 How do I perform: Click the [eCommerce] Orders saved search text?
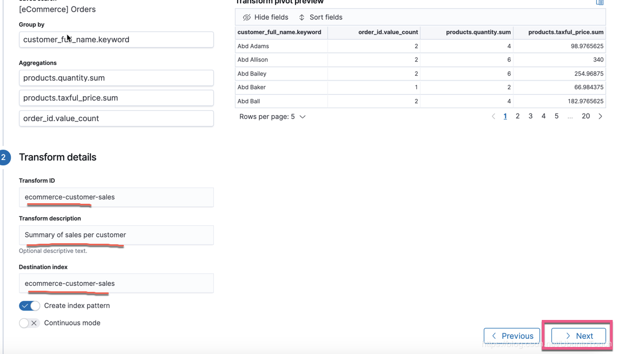(x=57, y=9)
